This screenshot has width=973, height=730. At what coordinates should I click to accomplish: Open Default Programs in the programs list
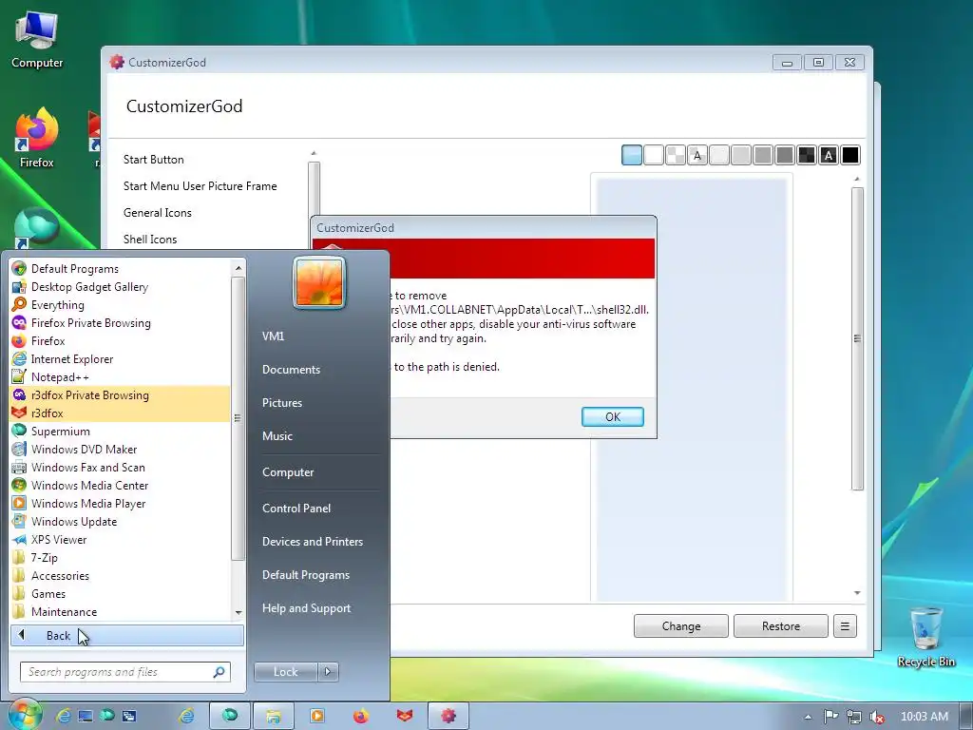coord(120,269)
